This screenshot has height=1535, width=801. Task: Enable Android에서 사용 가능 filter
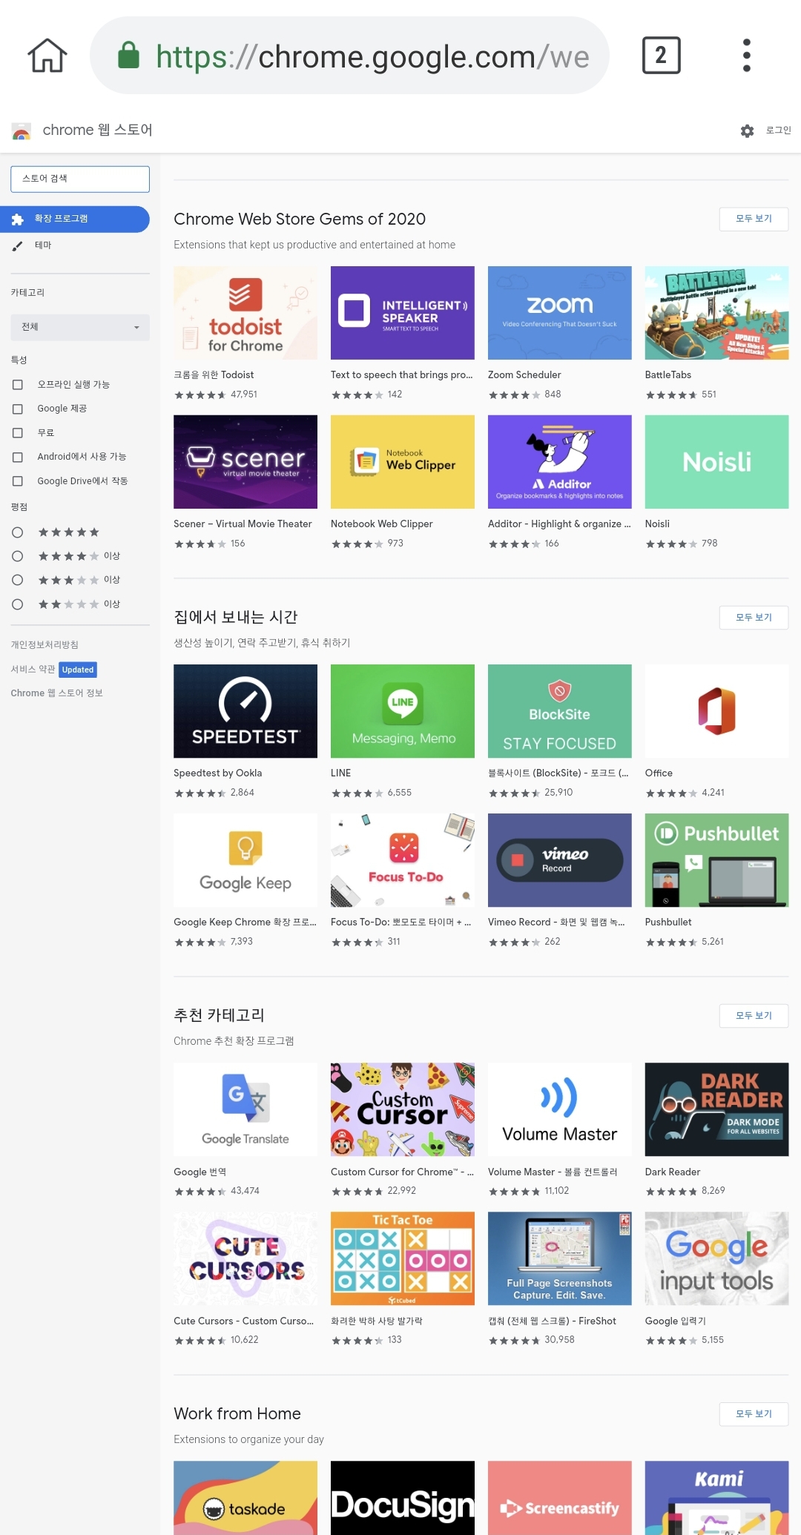point(18,457)
